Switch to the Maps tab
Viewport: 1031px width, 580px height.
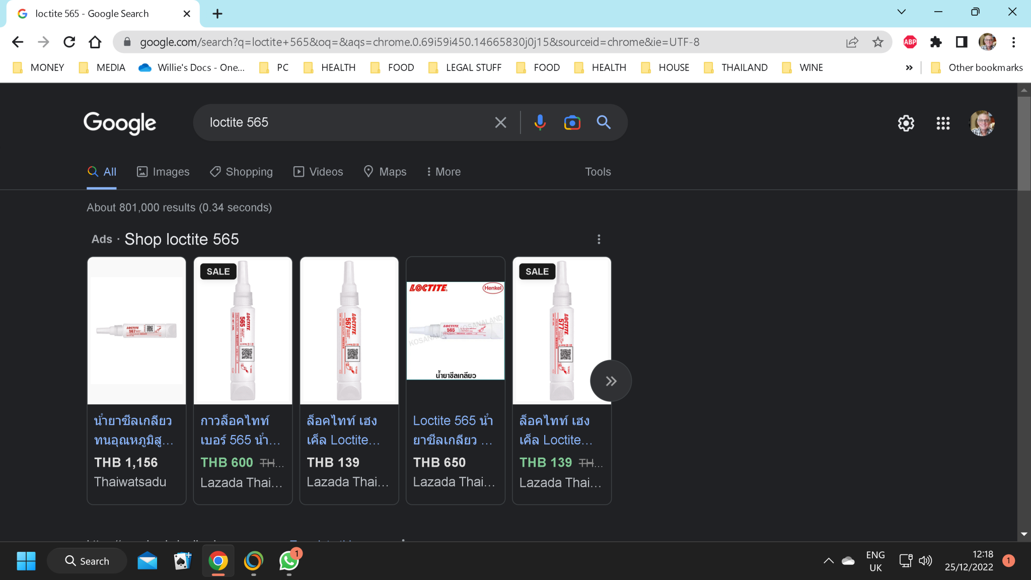(385, 172)
